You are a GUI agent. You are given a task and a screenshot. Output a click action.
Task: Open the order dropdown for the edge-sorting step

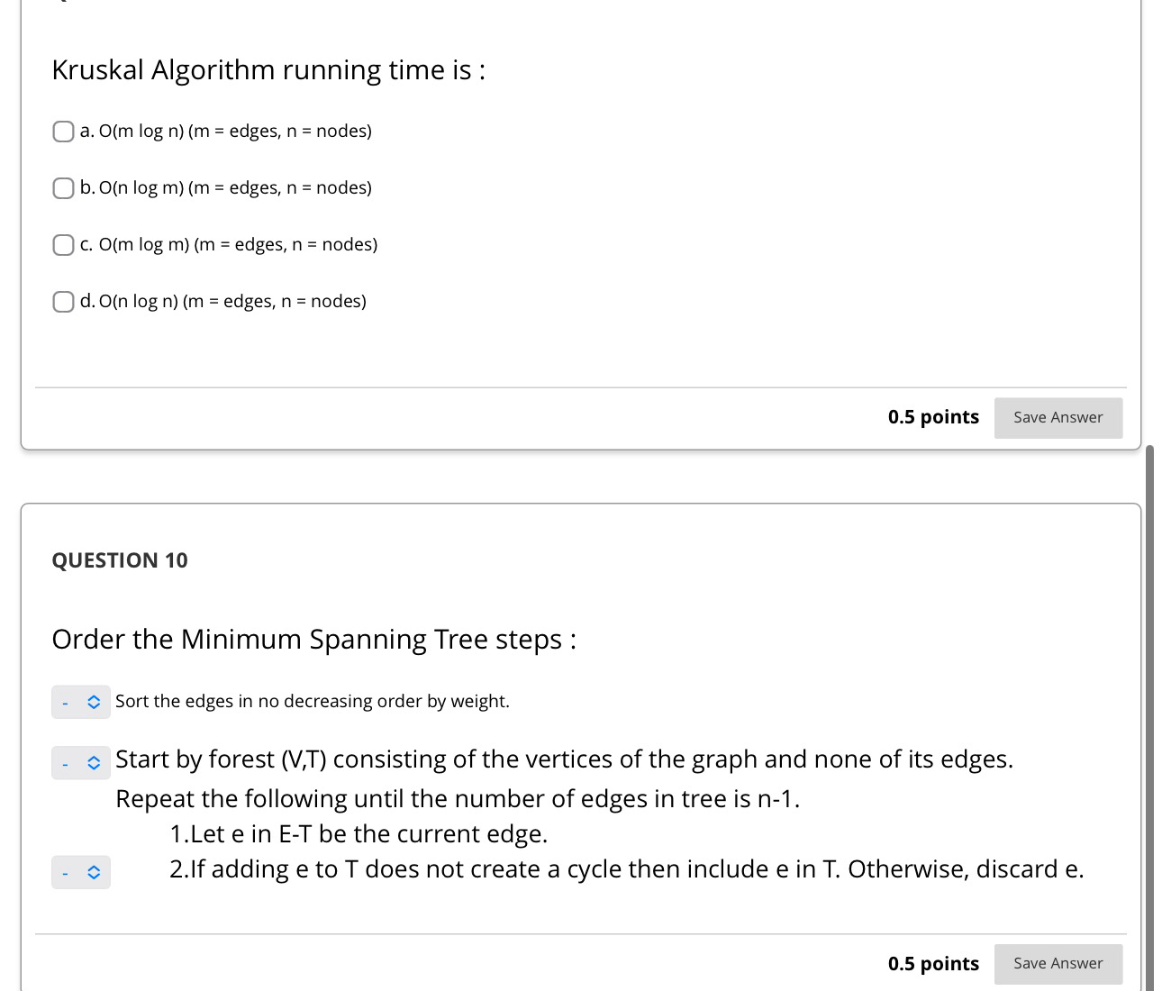81,701
